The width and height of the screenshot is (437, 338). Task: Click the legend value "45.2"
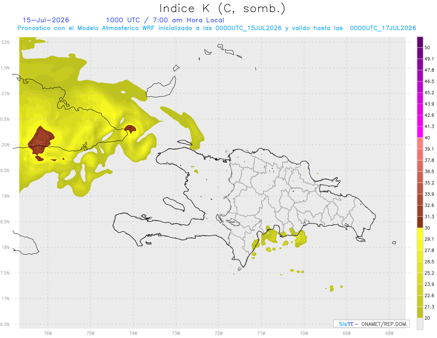pyautogui.click(x=429, y=93)
